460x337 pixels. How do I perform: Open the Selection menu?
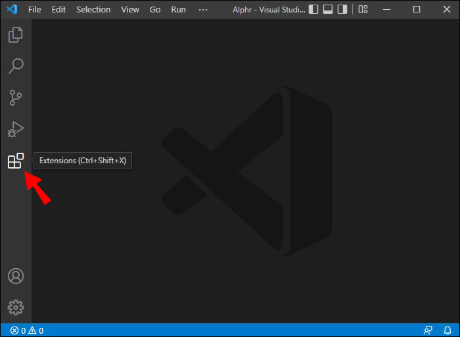pyautogui.click(x=93, y=10)
